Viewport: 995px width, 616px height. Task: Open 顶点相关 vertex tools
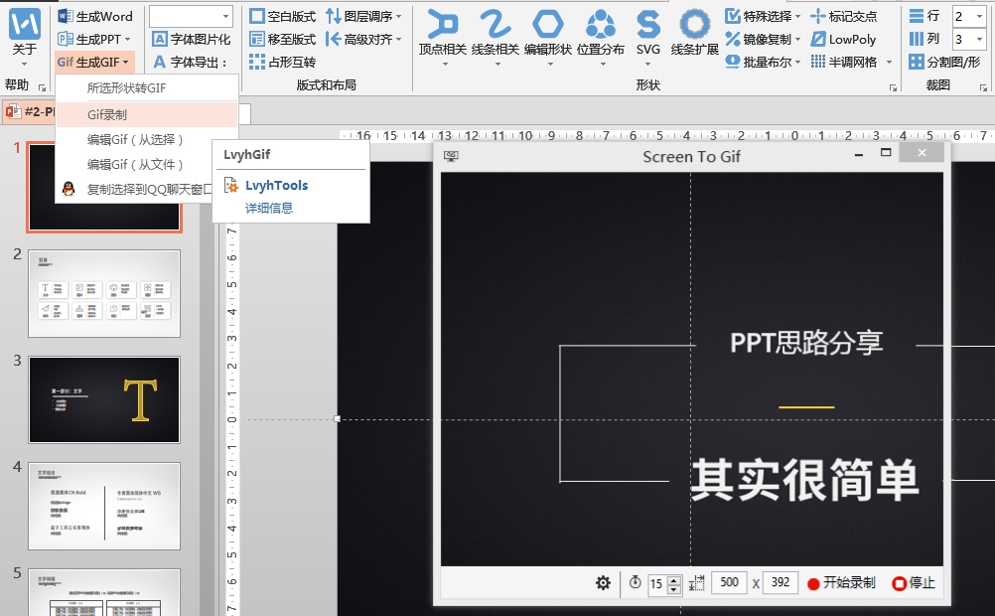[443, 36]
